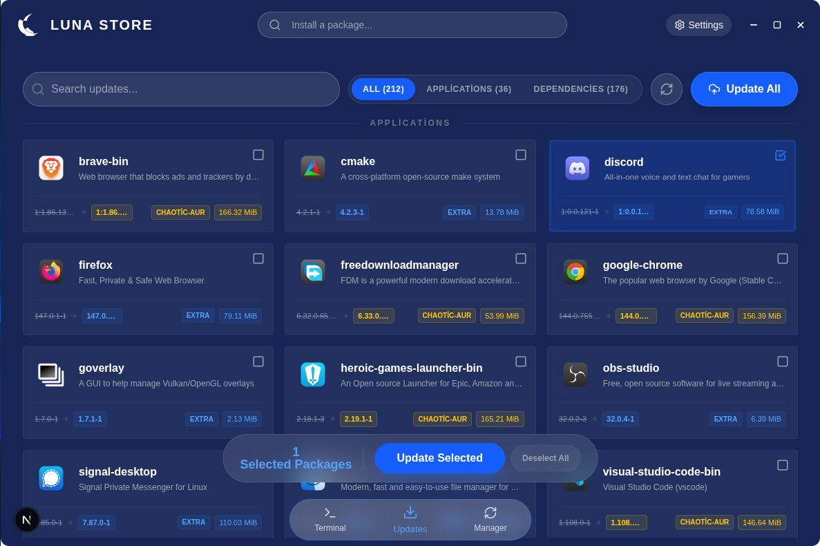Click the heroic-games-launcher version 2.19.1-1 badge
820x546 pixels.
pyautogui.click(x=359, y=419)
